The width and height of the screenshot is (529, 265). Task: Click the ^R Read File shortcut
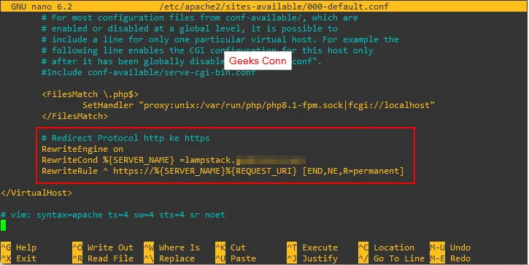103,258
